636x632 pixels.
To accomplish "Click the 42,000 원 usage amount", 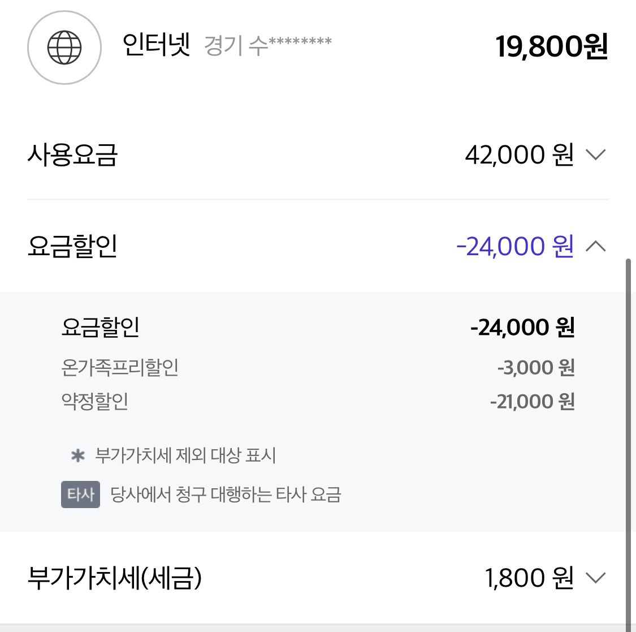I will pos(519,154).
